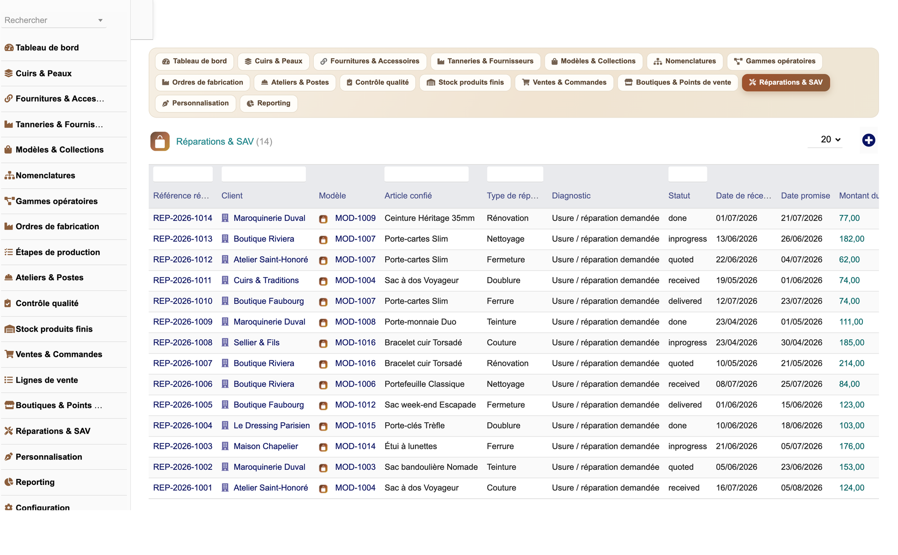Screen dimensions: 898x555
Task: Click date 05/08/2026 in REP-2026-1001 row
Action: (x=802, y=488)
